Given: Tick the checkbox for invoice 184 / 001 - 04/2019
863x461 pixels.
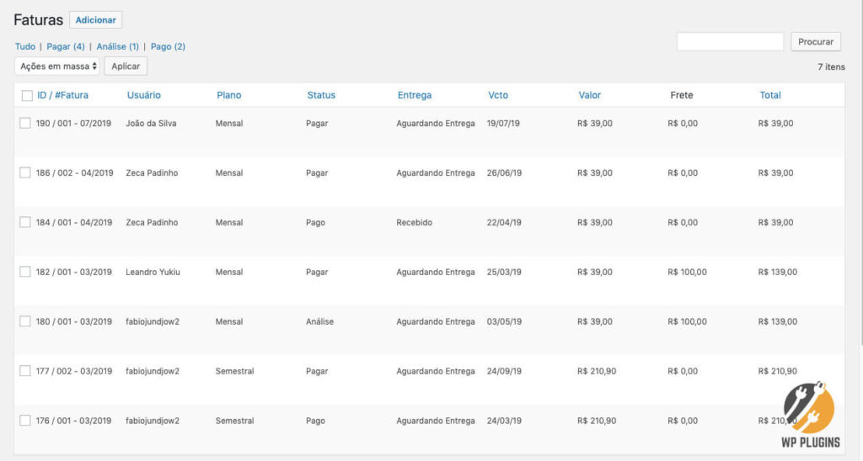Looking at the screenshot, I should pos(25,222).
